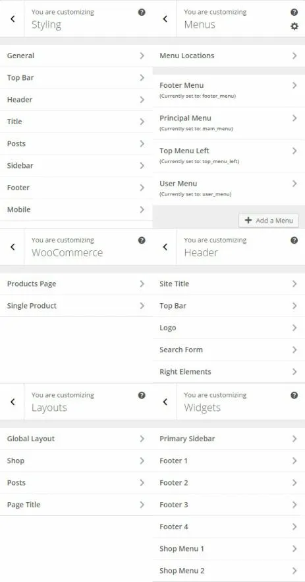Viewport: 305px width, 582px height.
Task: Go back from the WooCommerce panel
Action: pyautogui.click(x=13, y=247)
